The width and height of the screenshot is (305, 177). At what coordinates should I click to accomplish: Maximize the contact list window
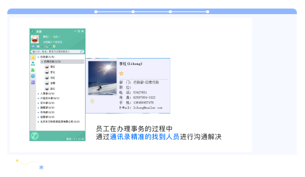79,31
